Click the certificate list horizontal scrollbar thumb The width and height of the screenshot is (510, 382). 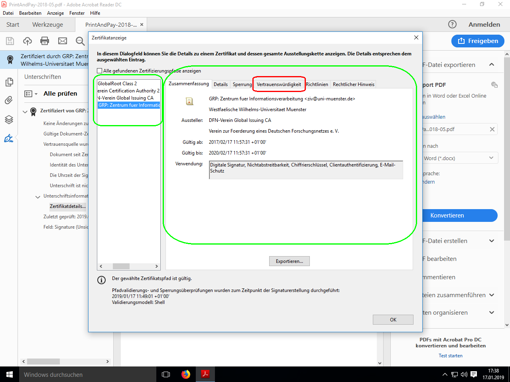(121, 266)
